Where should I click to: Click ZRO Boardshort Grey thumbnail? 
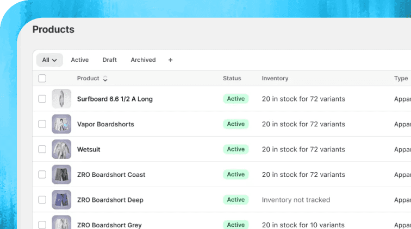coord(61,223)
